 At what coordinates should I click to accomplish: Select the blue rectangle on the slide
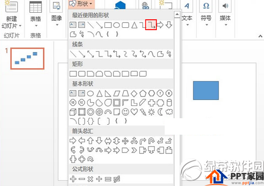[x=206, y=90]
